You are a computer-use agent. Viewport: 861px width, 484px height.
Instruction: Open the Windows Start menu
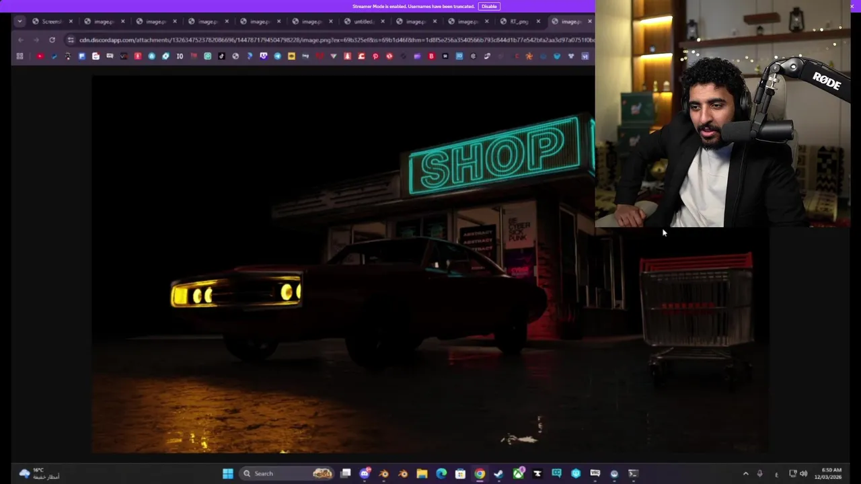228,473
